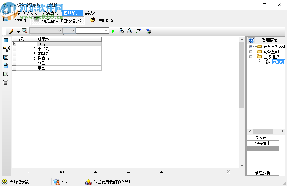Click the go to first record button

tap(29, 172)
